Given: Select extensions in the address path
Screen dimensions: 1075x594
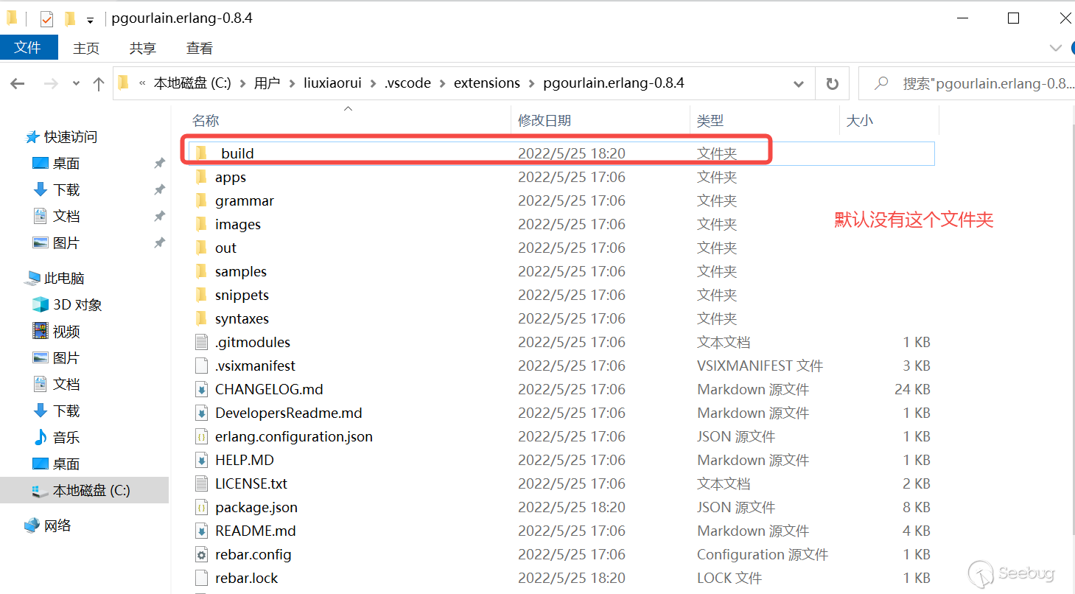Looking at the screenshot, I should coord(487,83).
